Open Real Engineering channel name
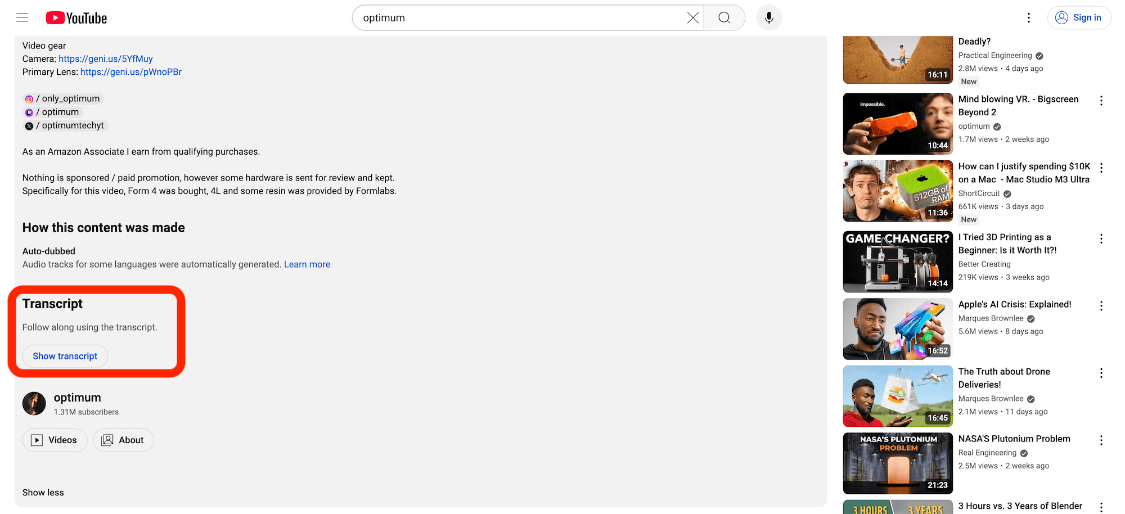Screen dimensions: 1125x514 987,453
